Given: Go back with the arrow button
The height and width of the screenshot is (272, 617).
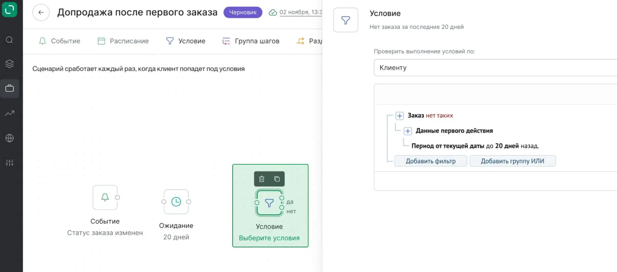Looking at the screenshot, I should 41,12.
